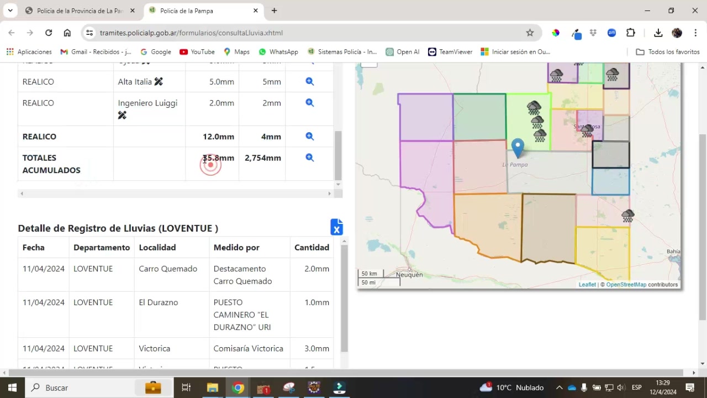Open the Zoom extension icon
707x398 pixels.
pyautogui.click(x=611, y=33)
